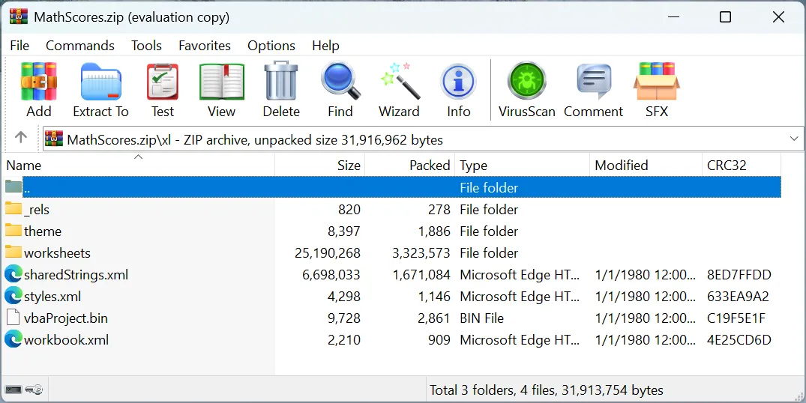The width and height of the screenshot is (806, 403).
Task: Click the Edge icon beside sharedStrings.xml
Action: [x=13, y=274]
